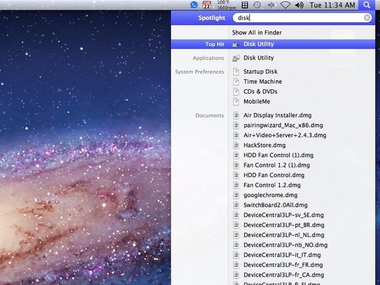Select the Top Hit Disk Utility result
The height and width of the screenshot is (285, 380).
(273, 44)
